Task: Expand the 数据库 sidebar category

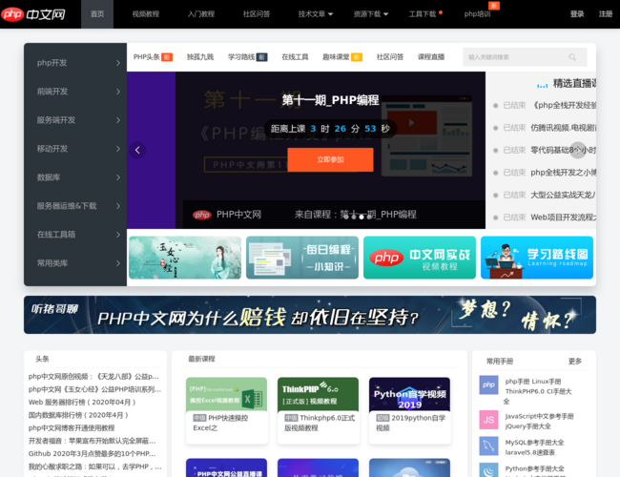Action: [75, 177]
